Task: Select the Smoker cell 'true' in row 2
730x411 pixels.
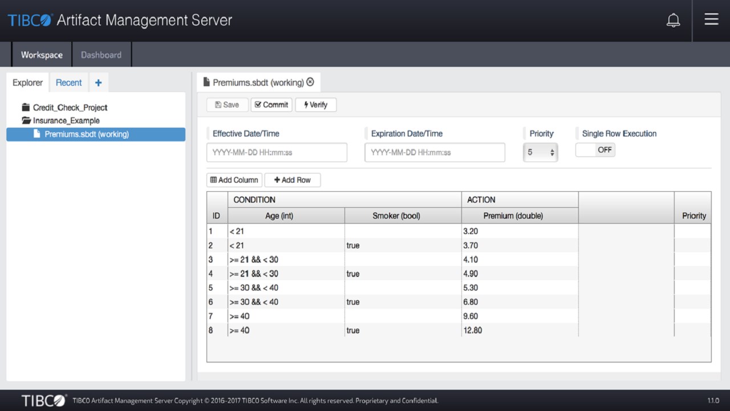Action: point(403,245)
